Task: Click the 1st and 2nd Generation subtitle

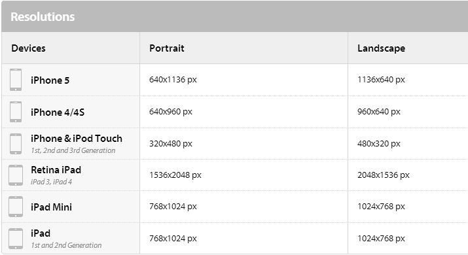Action: point(66,245)
